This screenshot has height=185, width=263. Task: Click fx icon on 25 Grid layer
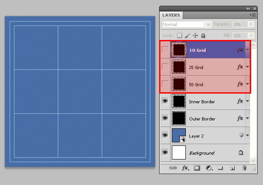pos(240,67)
